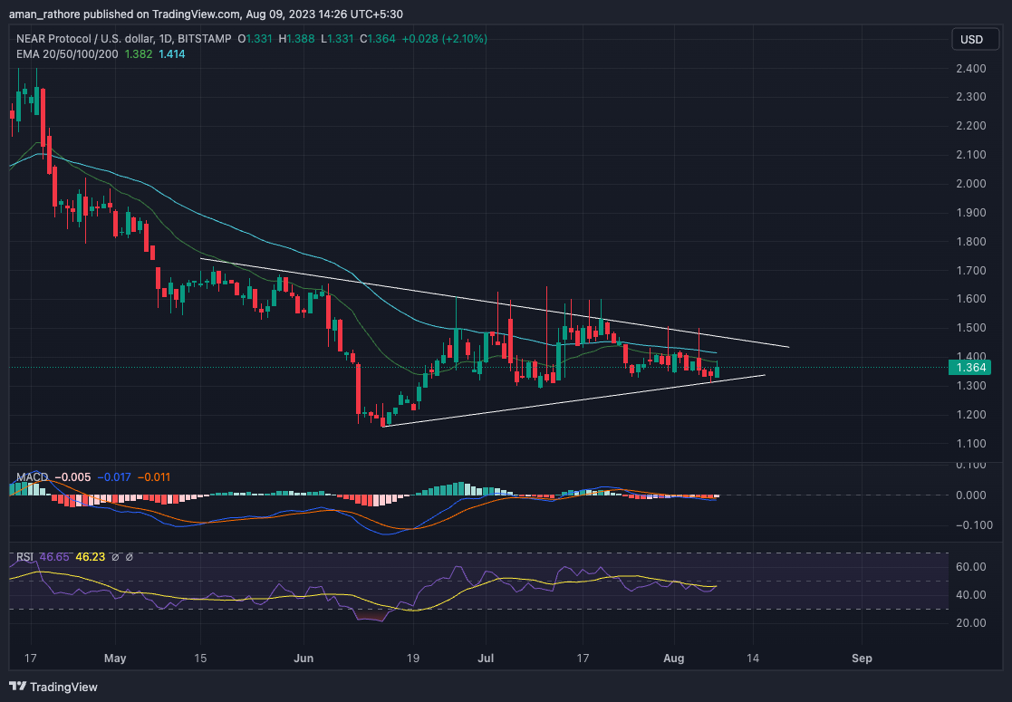The width and height of the screenshot is (1012, 702).
Task: Click the 2.400 price axis label
Action: pyautogui.click(x=971, y=69)
